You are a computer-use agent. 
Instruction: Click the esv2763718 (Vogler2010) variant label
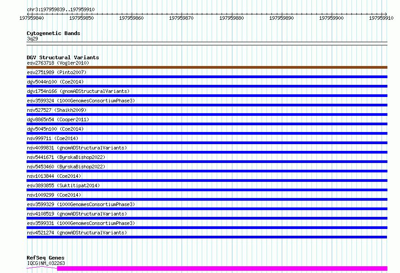click(x=58, y=63)
